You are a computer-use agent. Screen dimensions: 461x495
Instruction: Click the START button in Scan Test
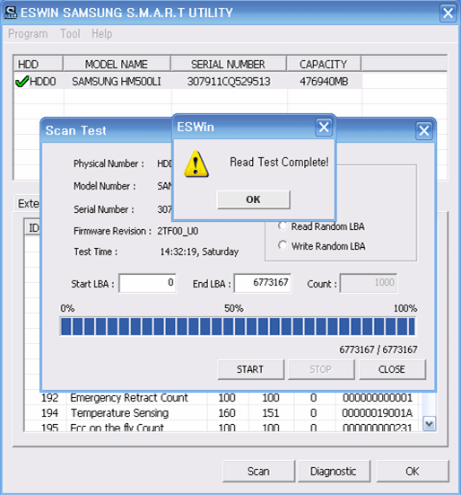(250, 369)
